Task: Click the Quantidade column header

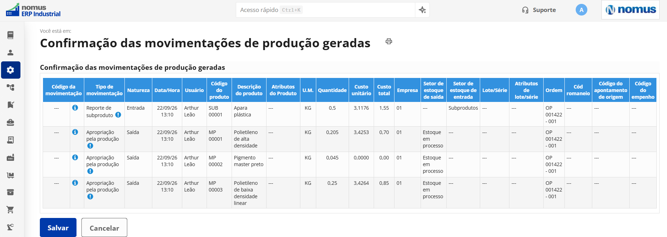Action: (332, 90)
